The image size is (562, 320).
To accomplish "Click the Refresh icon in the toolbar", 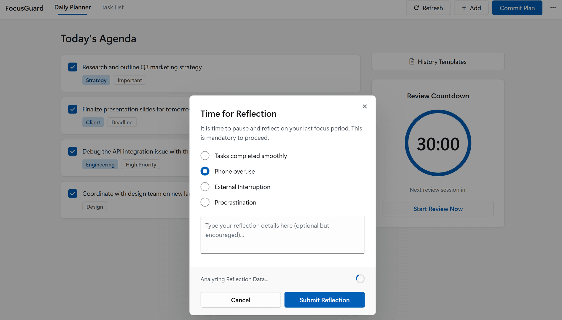I will click(416, 8).
